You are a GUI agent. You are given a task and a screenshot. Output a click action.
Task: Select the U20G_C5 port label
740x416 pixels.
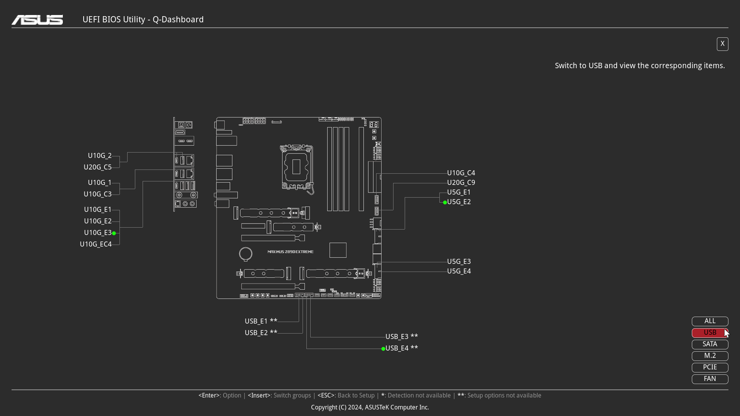click(98, 167)
